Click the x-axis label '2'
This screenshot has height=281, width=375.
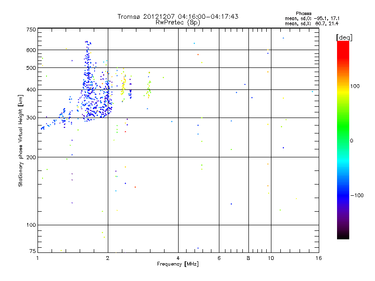[x=108, y=258]
